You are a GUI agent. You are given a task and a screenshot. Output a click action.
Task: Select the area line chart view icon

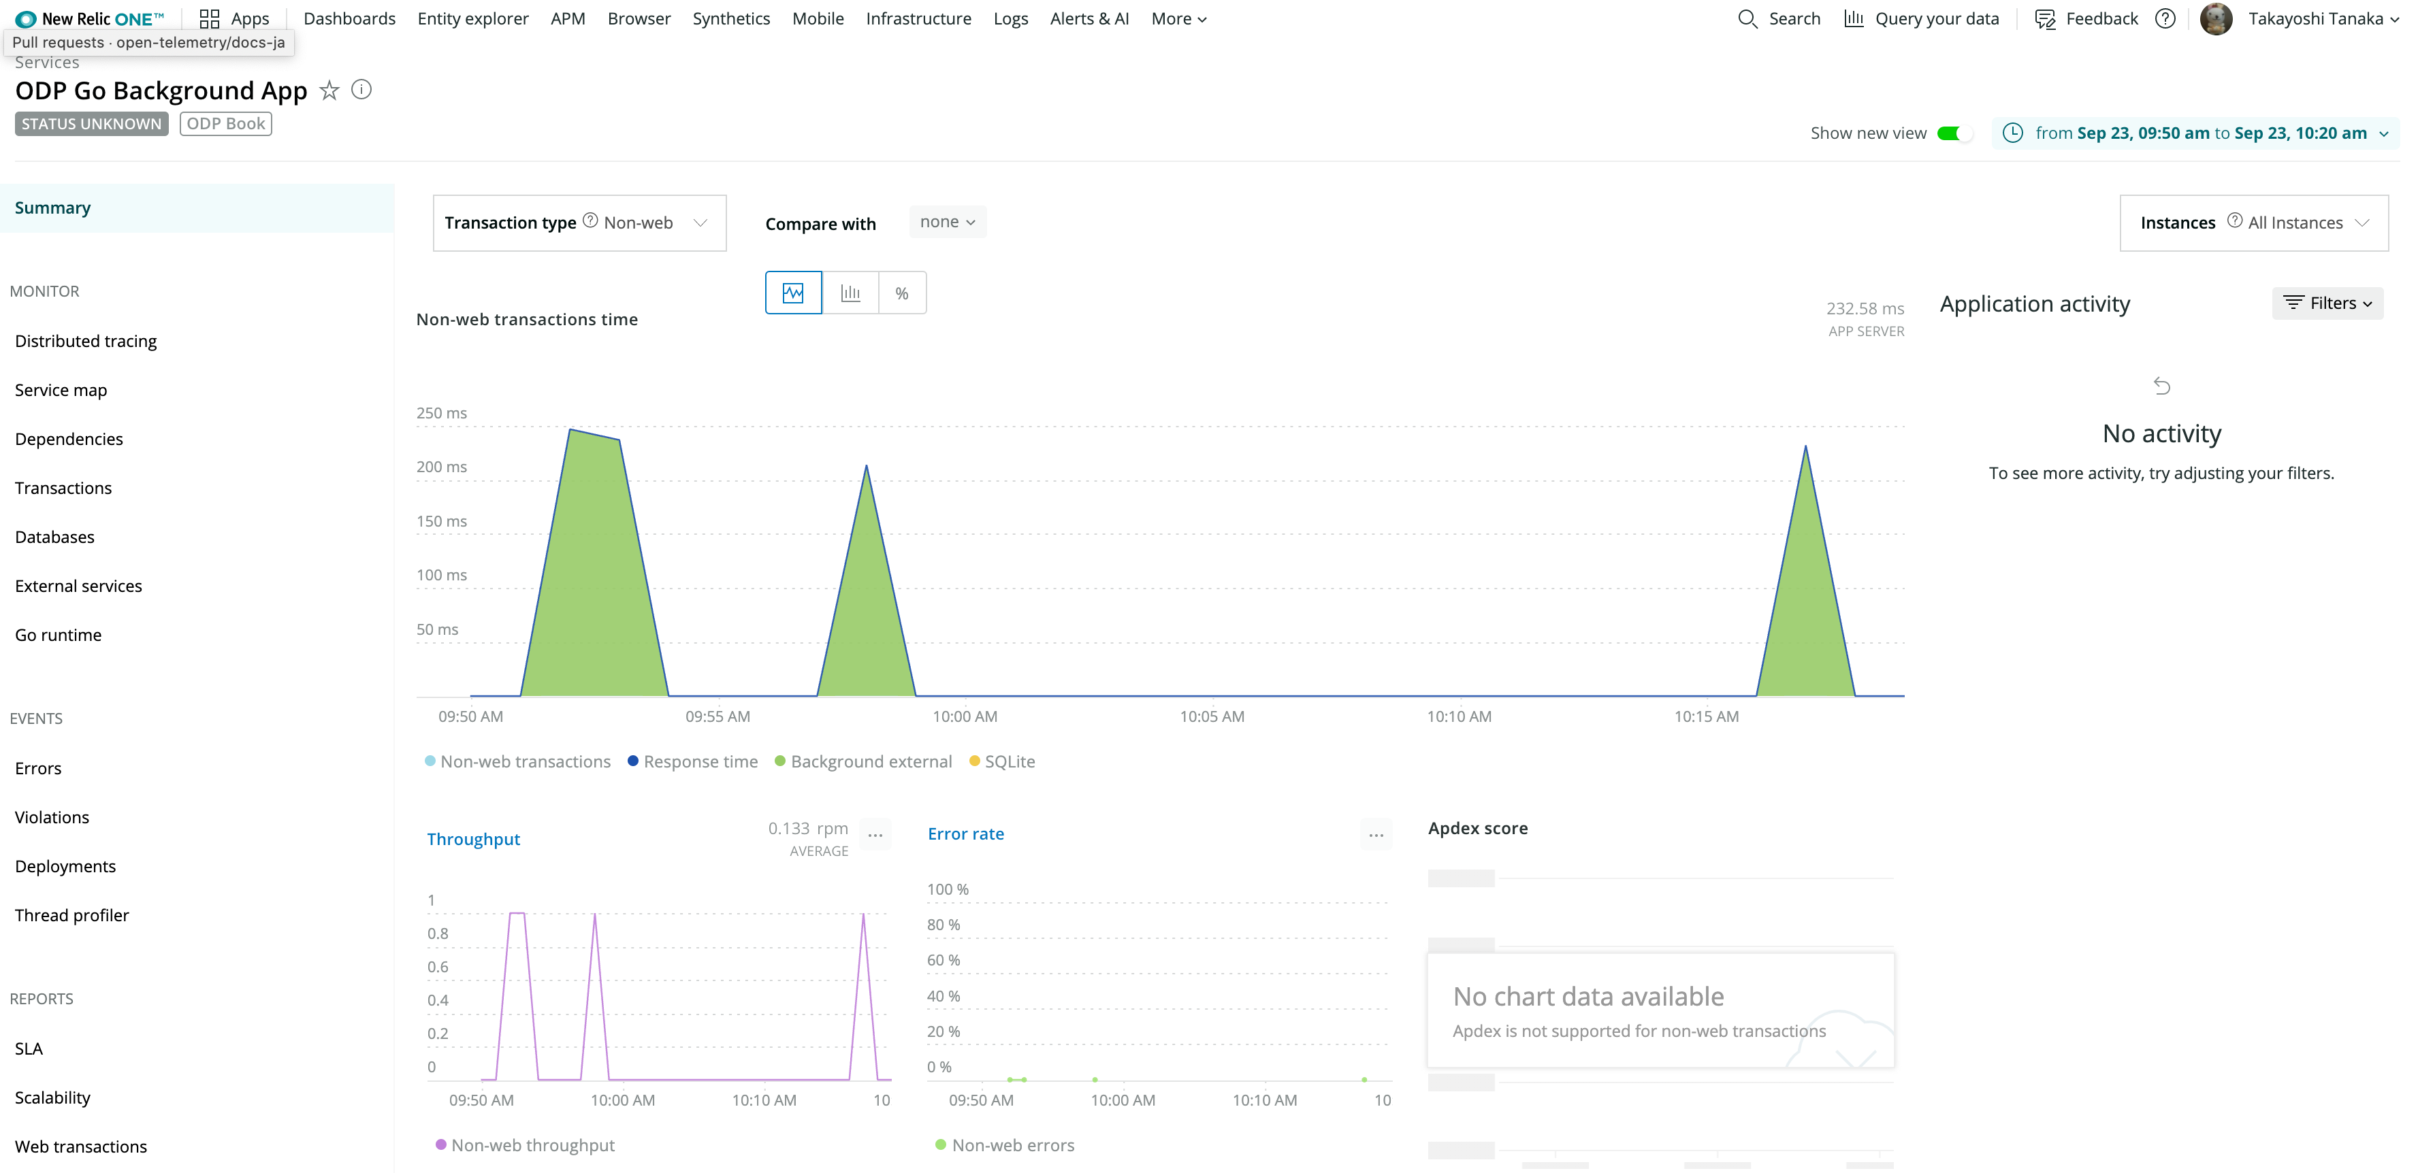tap(793, 293)
